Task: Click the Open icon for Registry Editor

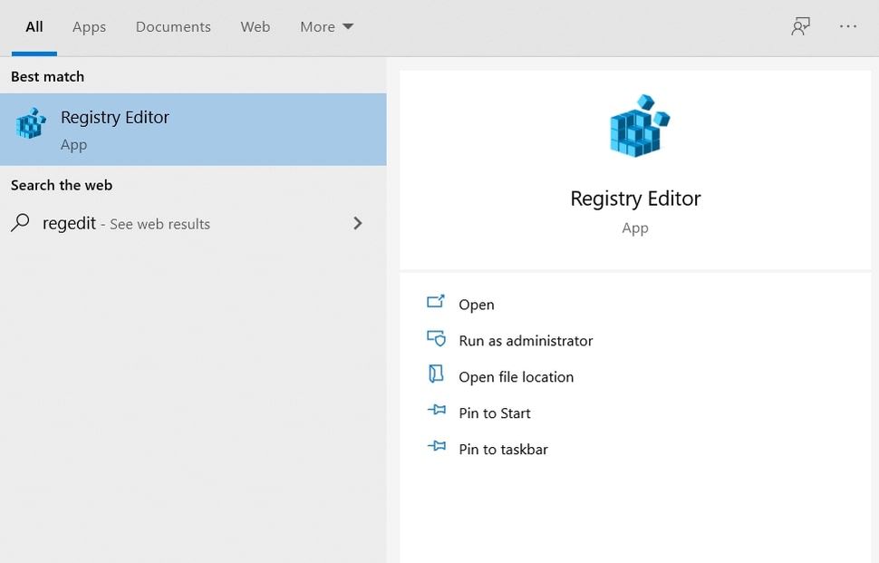Action: tap(436, 303)
